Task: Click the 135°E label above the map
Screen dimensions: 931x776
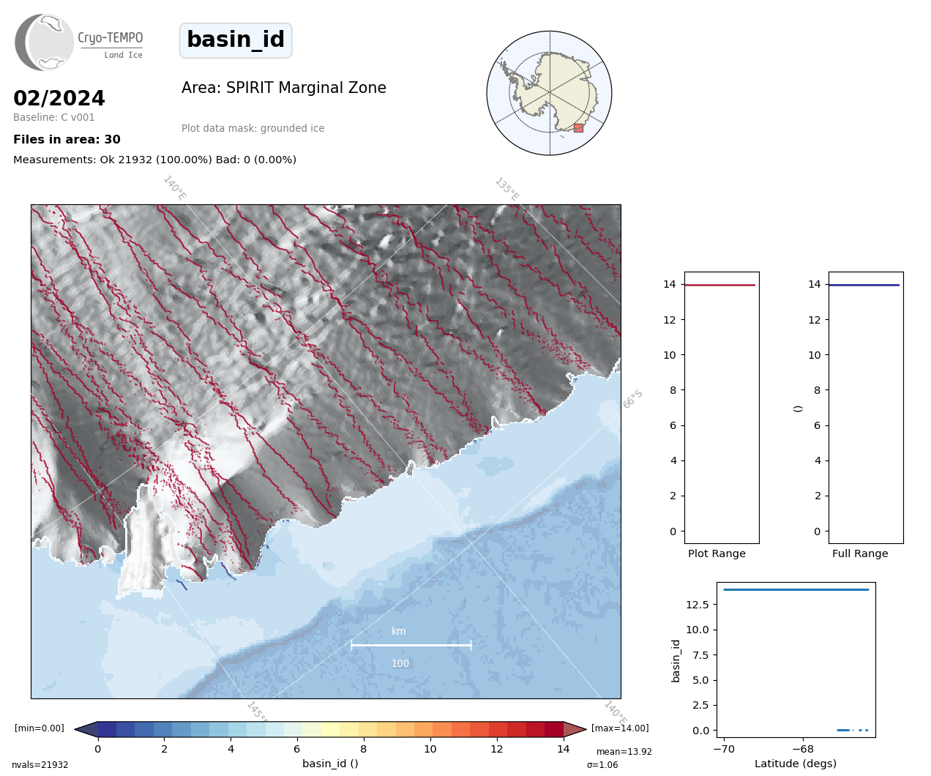Action: 506,190
